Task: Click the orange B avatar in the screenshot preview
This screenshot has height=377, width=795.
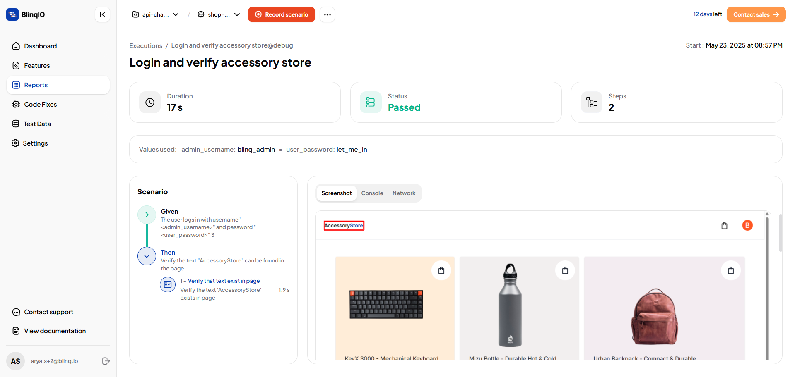Action: [747, 225]
